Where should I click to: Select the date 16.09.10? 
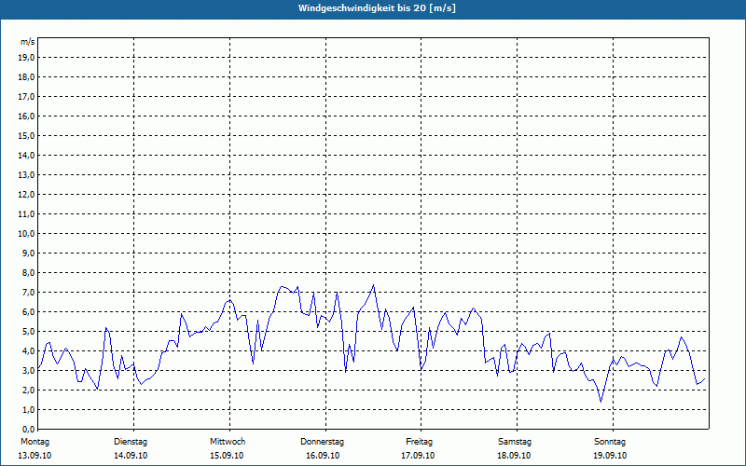323,456
